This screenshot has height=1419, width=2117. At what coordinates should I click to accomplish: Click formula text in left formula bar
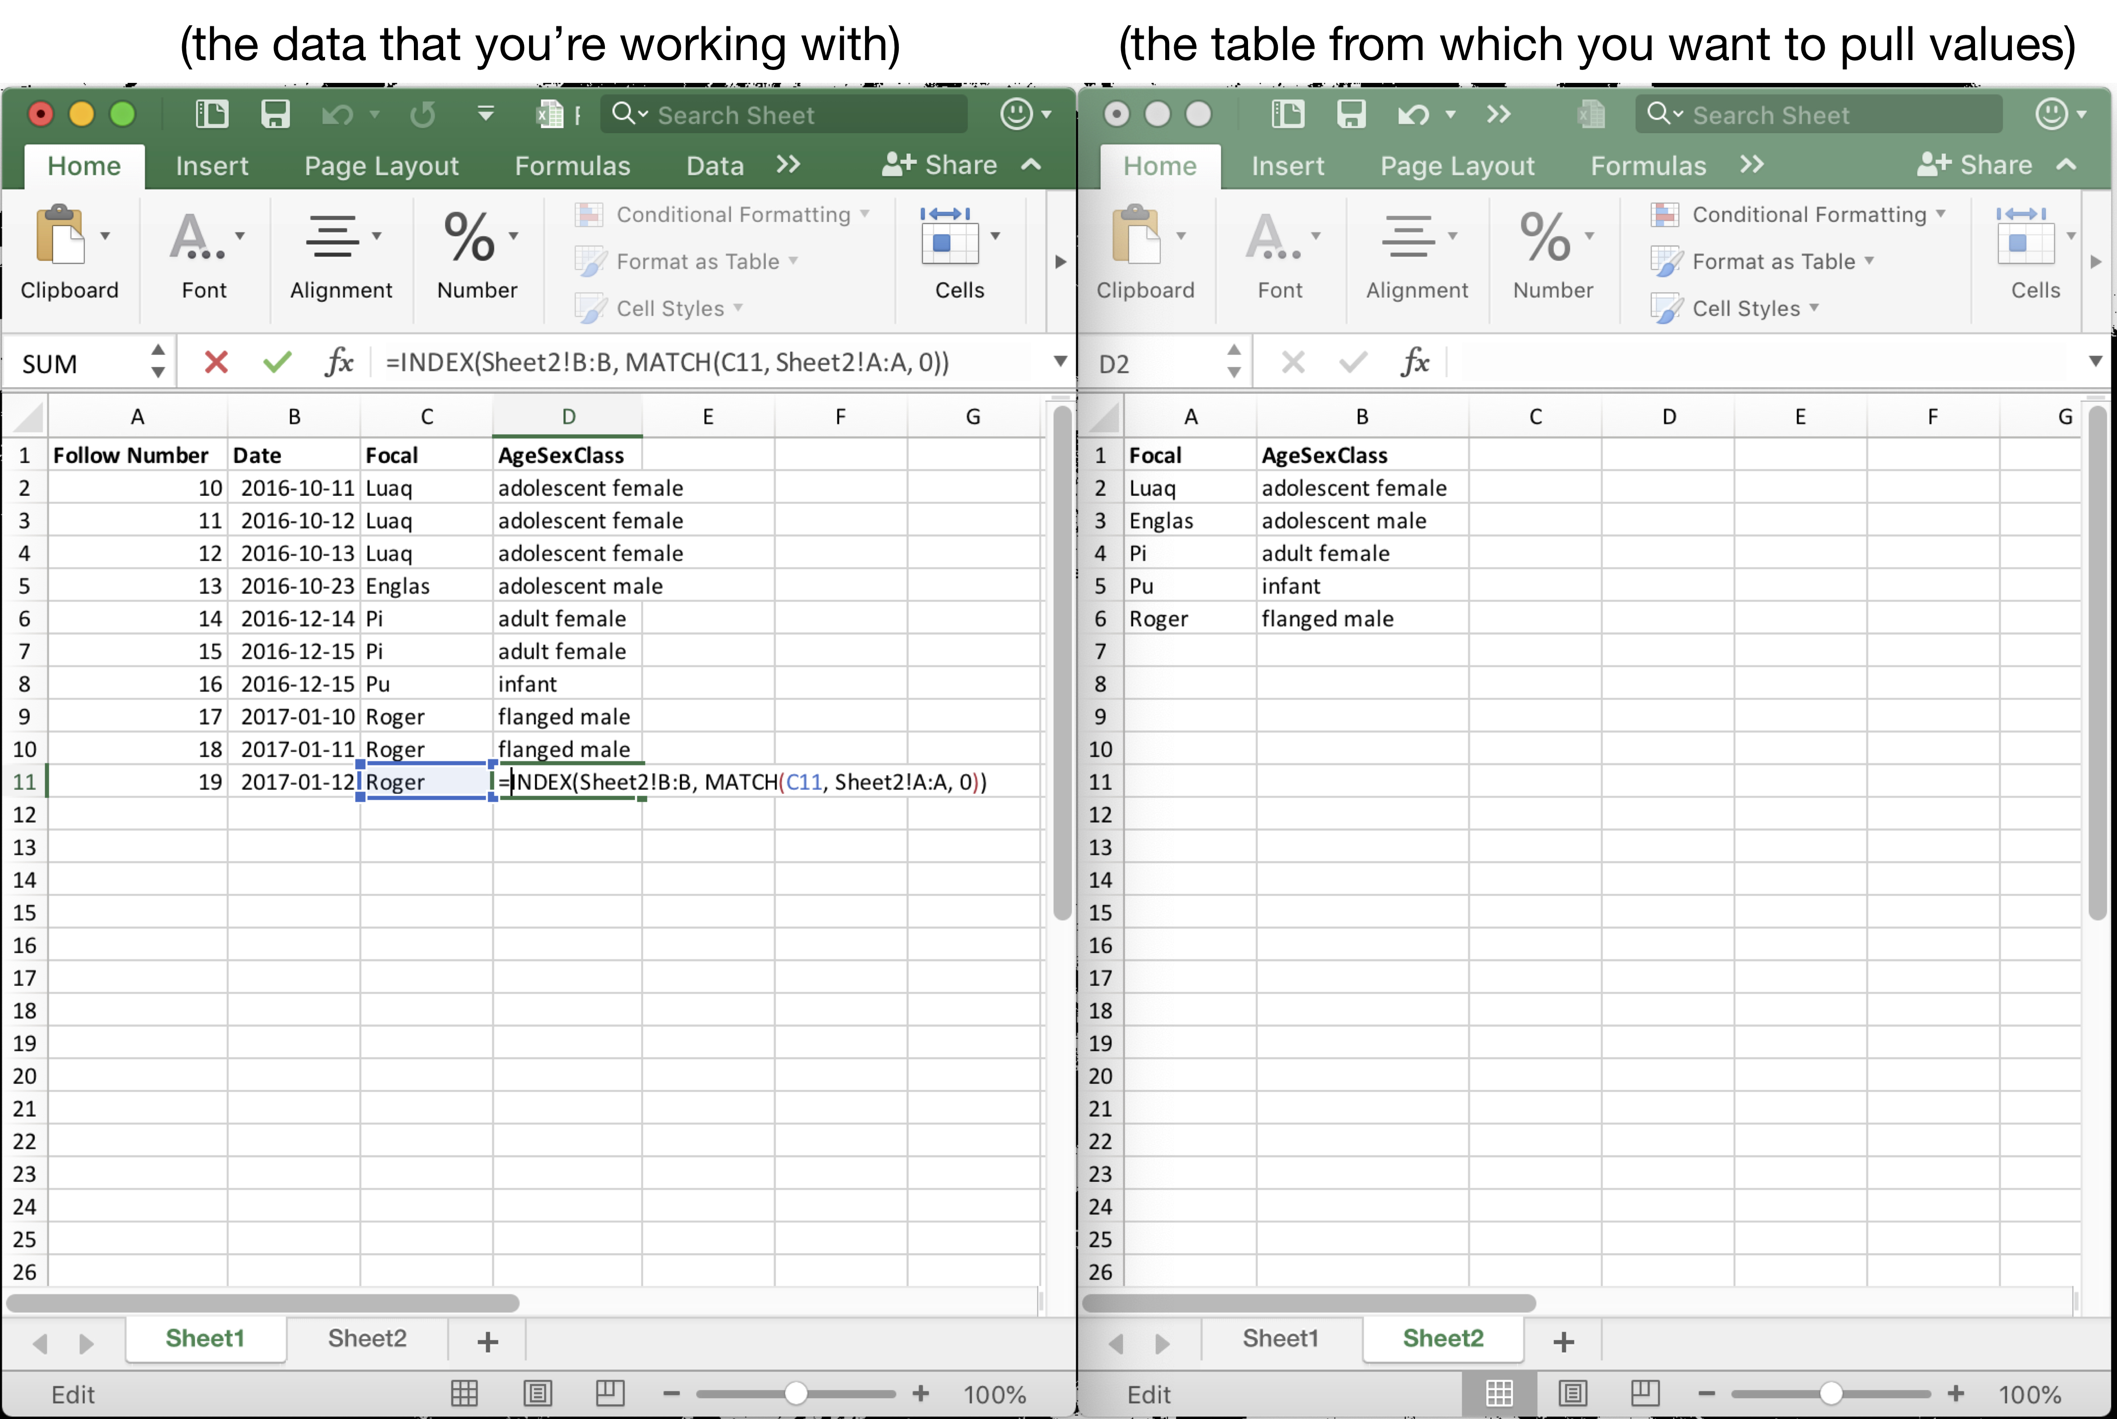click(x=667, y=362)
